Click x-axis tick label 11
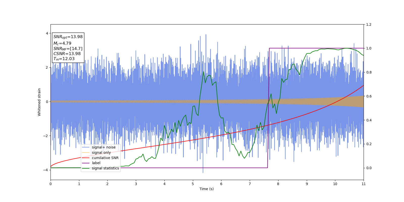 tap(364, 184)
